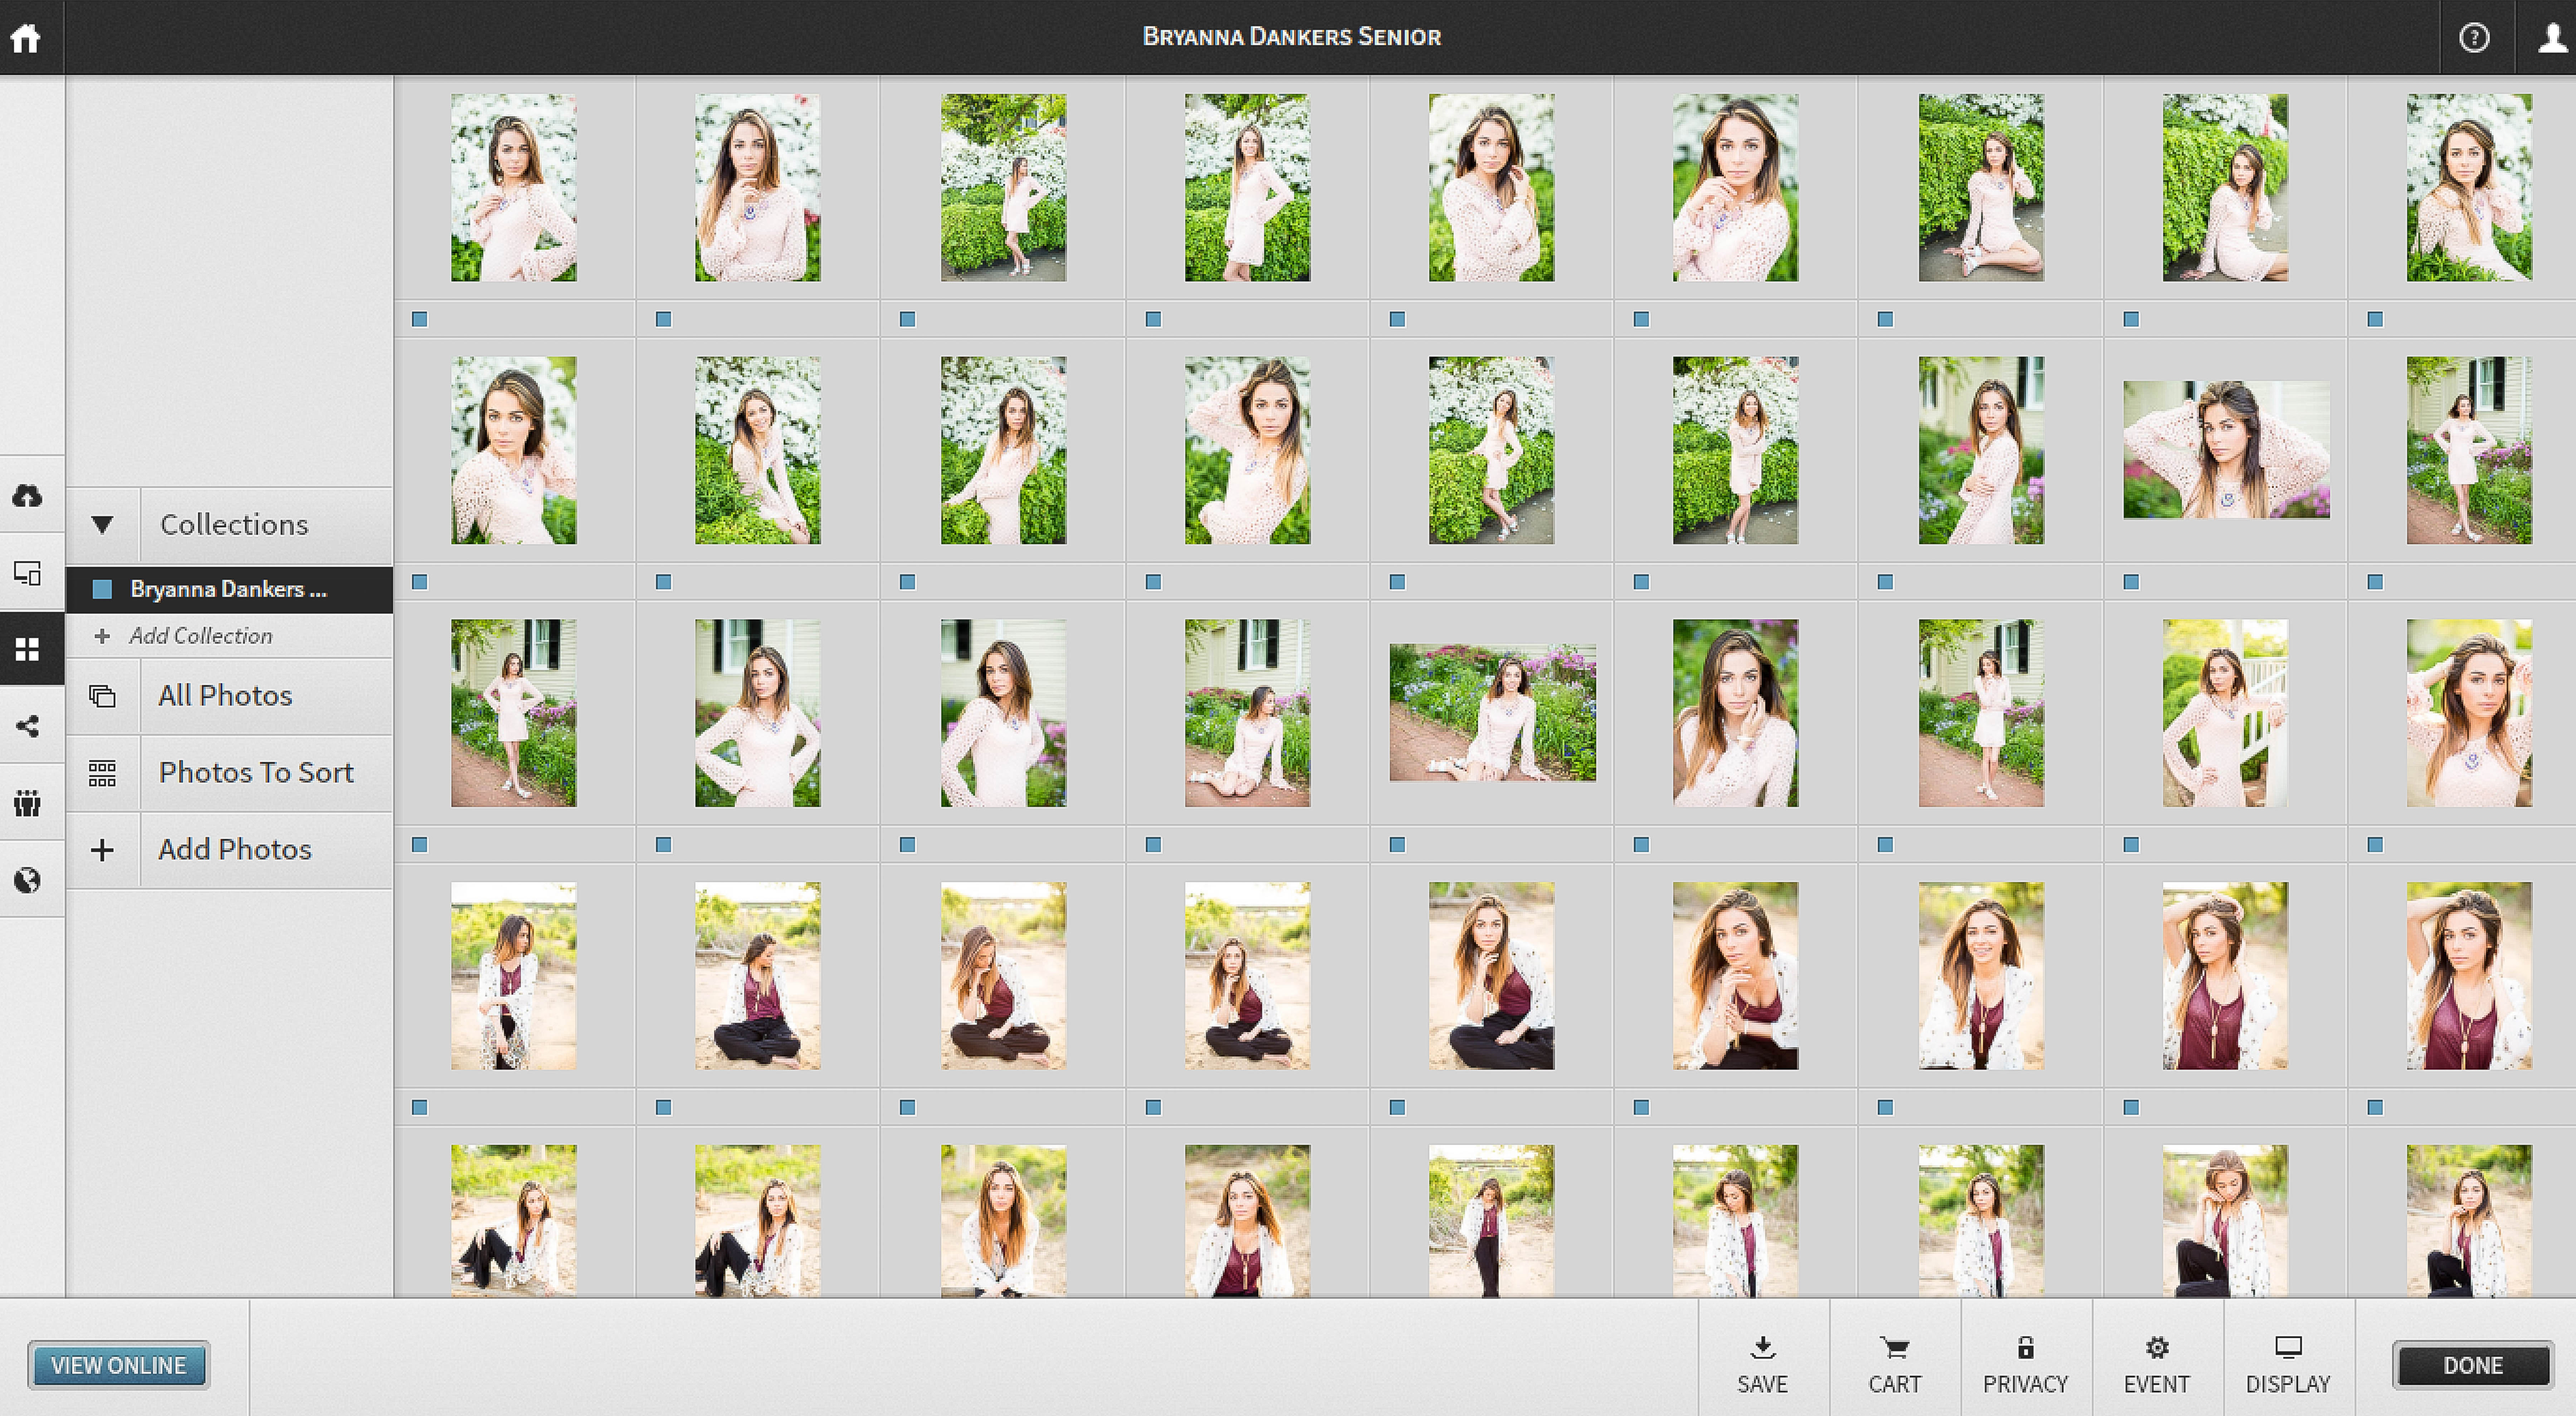
Task: Open the Event gear settings
Action: tap(2157, 1365)
